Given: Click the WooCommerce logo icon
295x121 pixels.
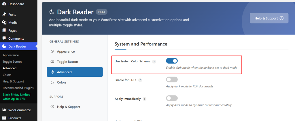Looking at the screenshot, I should coord(4,110).
